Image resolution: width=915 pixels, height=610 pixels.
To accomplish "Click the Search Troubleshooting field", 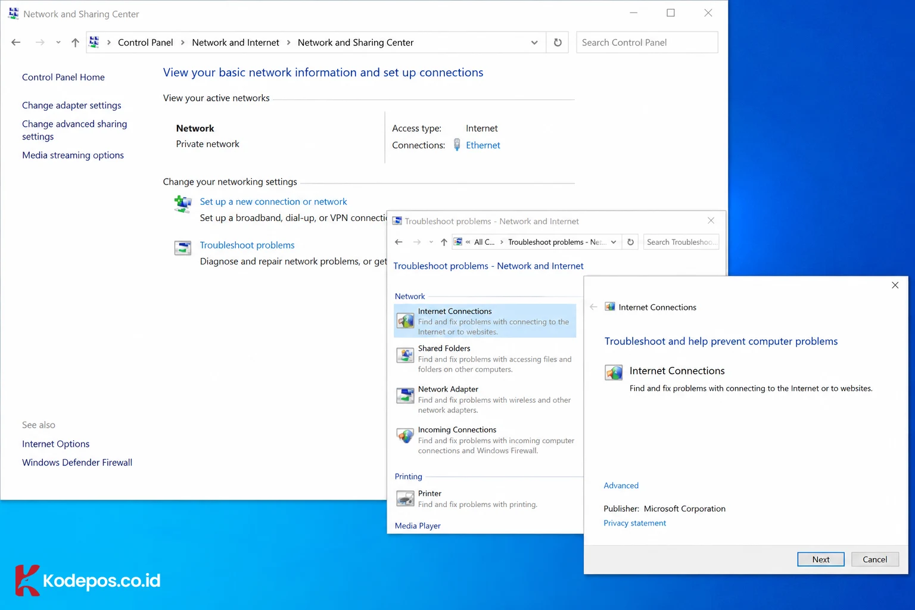I will pyautogui.click(x=681, y=242).
